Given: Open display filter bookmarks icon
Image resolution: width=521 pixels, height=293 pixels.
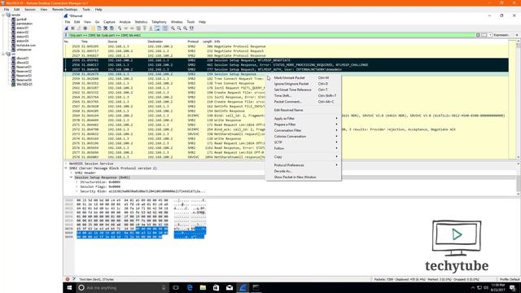Looking at the screenshot, I should click(66, 35).
